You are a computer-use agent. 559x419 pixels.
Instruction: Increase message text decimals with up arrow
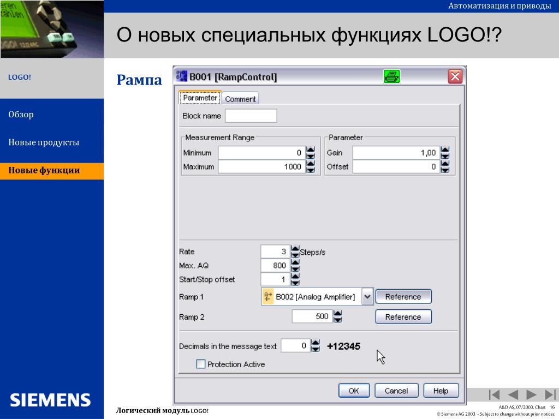316,343
